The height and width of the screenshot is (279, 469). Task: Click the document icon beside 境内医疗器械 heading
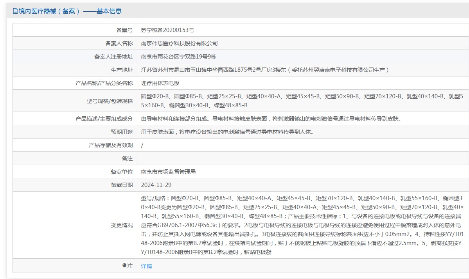15,11
